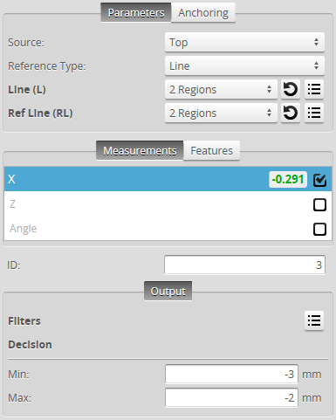Switch to the Anchoring tab
Screen dimensions: 336x420
click(x=203, y=13)
